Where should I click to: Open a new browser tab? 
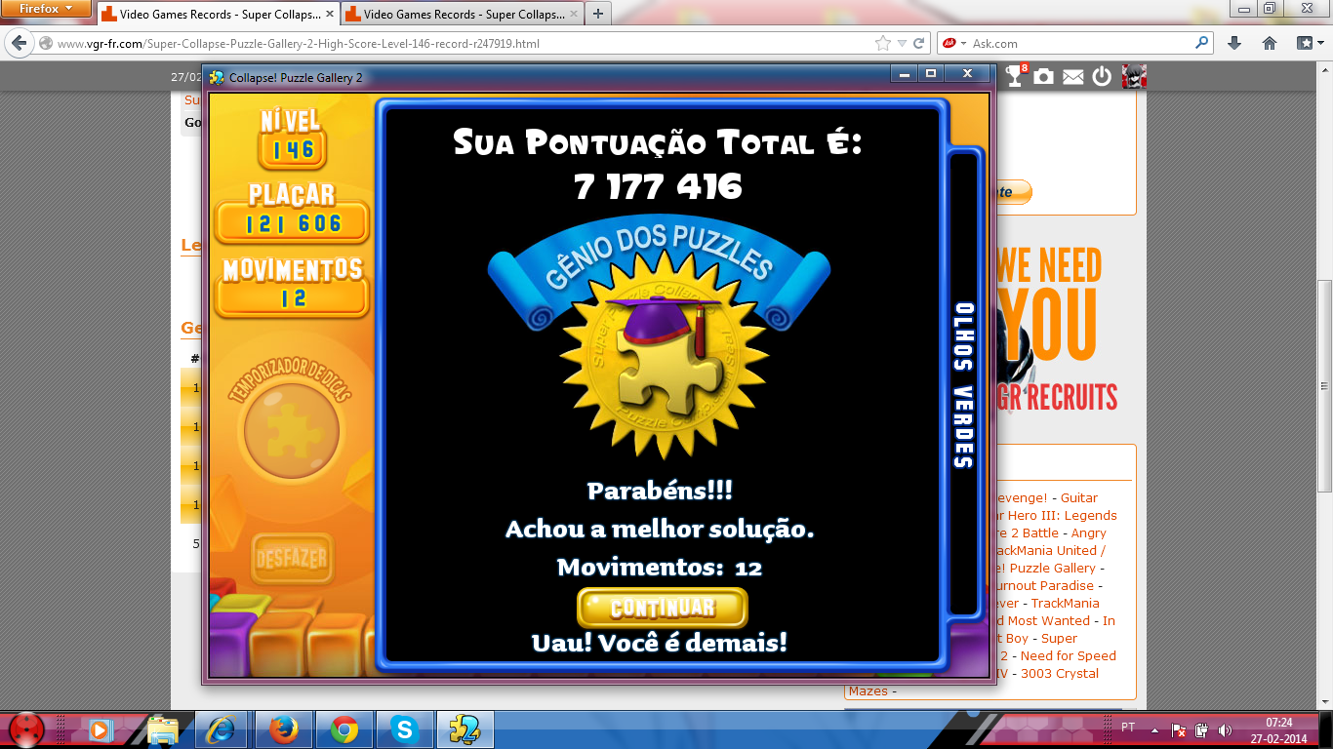tap(597, 14)
